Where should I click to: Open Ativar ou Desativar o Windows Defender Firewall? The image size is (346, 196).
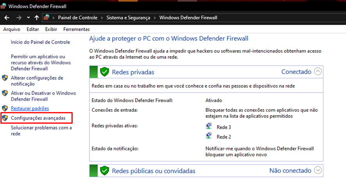[x=43, y=96]
